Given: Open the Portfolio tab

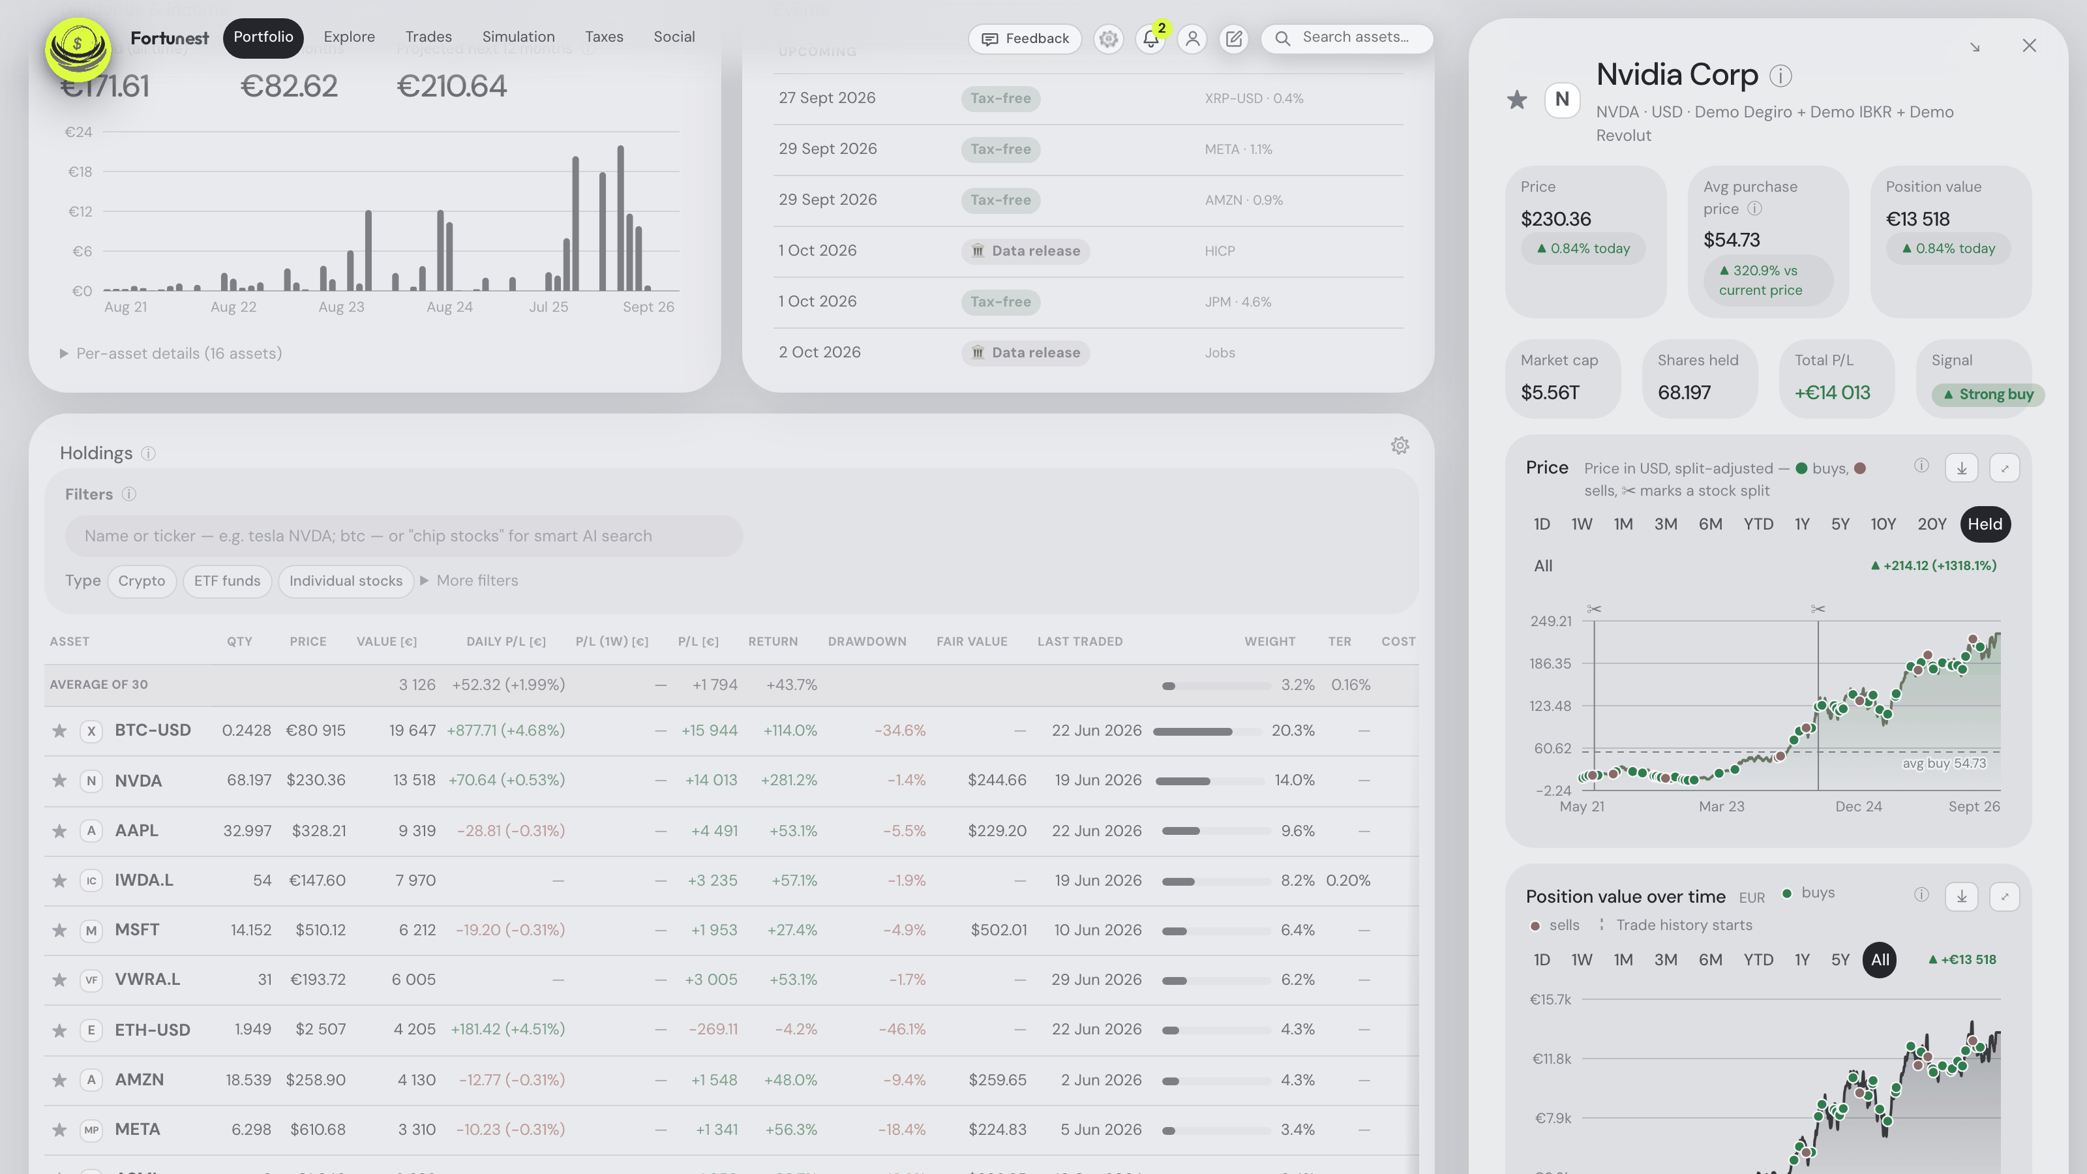Looking at the screenshot, I should (x=263, y=37).
